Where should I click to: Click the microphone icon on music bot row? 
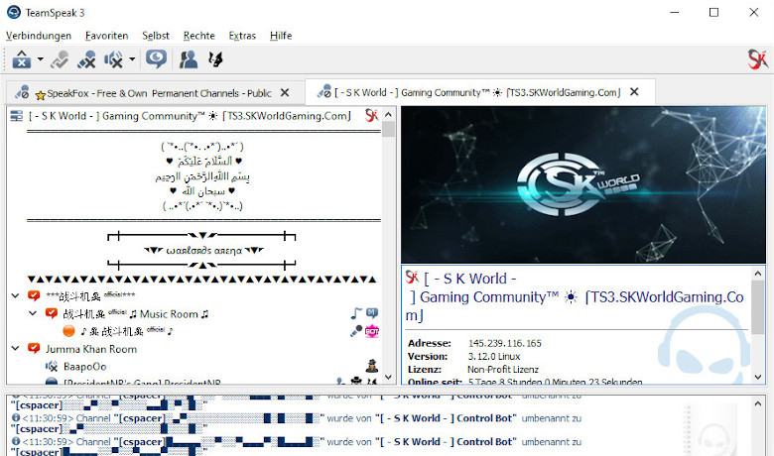click(x=356, y=331)
